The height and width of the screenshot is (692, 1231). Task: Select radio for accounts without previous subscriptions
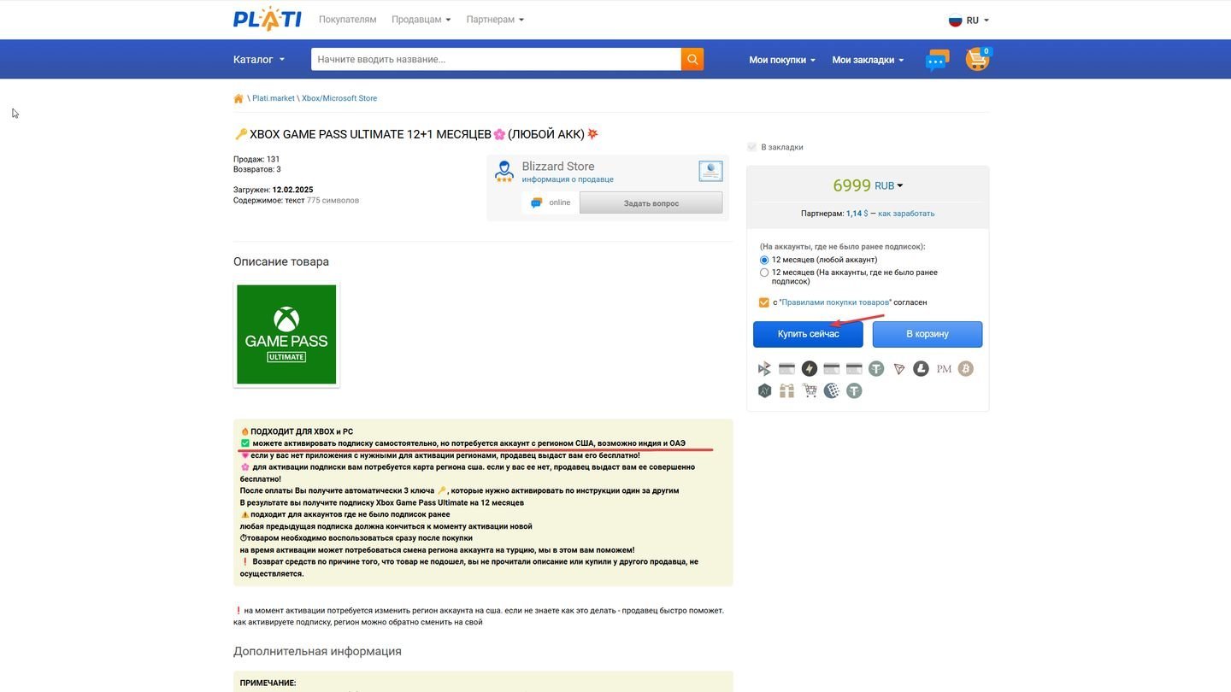(x=764, y=273)
